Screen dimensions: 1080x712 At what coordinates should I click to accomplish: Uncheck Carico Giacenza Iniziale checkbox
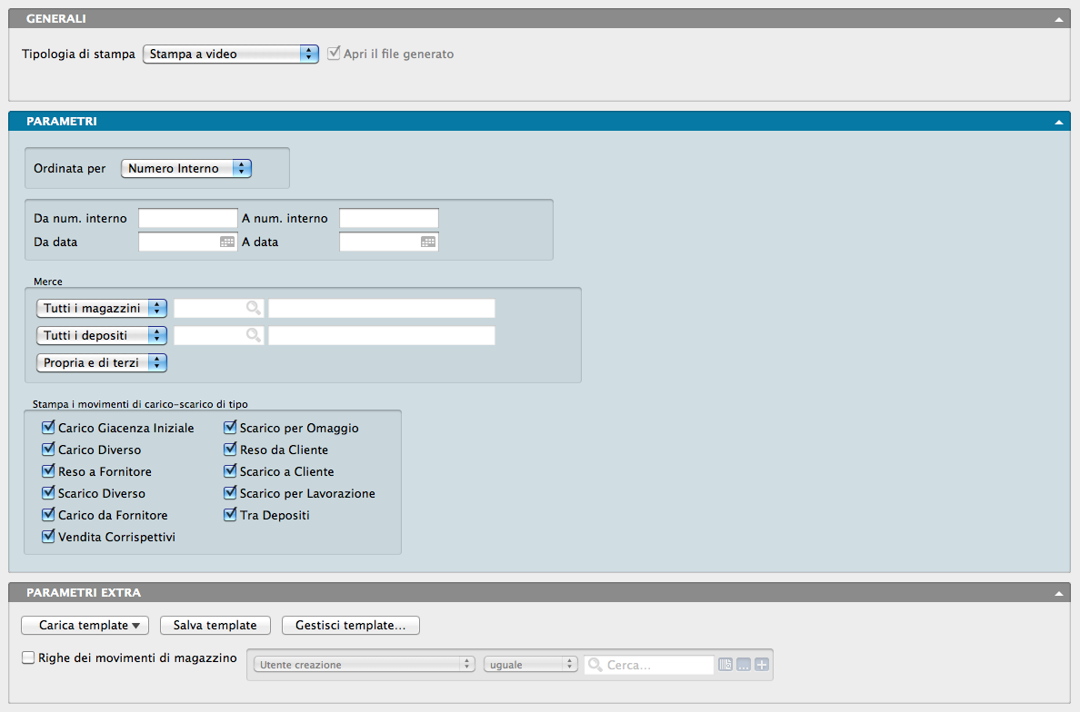49,428
